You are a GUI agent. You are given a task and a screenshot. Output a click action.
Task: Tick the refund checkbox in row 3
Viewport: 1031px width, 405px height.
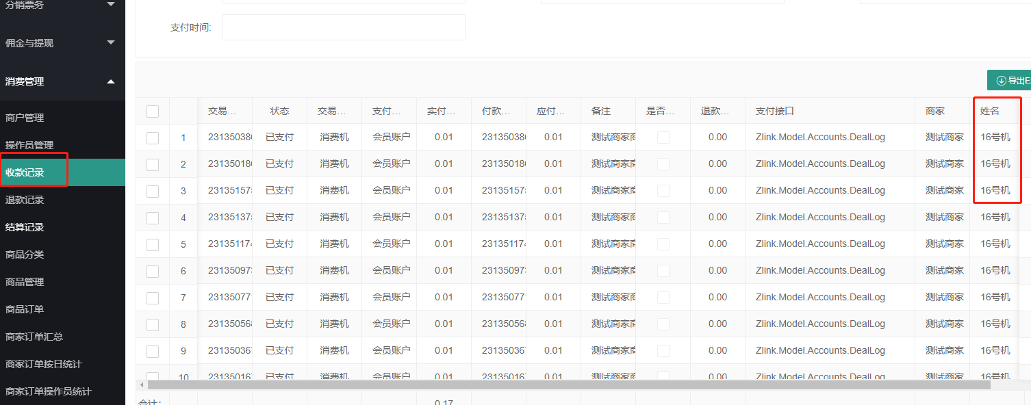663,191
